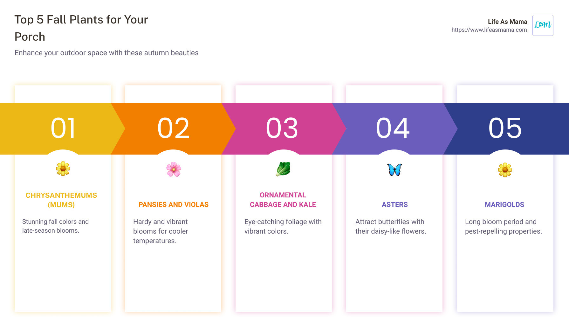Click the Asters heading

tap(394, 205)
